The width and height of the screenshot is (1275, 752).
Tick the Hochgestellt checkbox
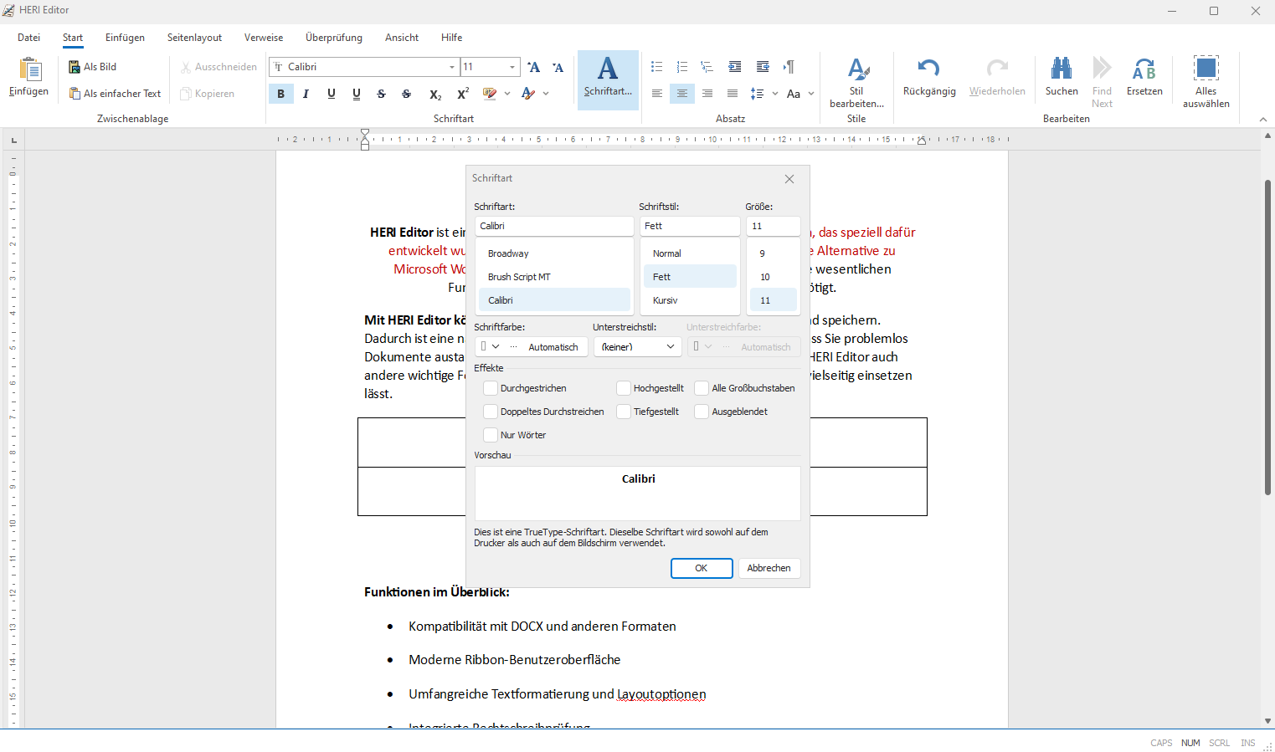click(x=624, y=388)
